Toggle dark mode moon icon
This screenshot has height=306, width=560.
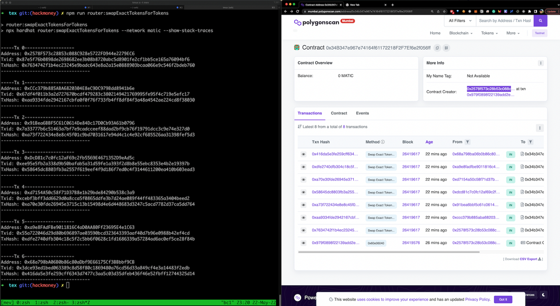click(x=543, y=295)
